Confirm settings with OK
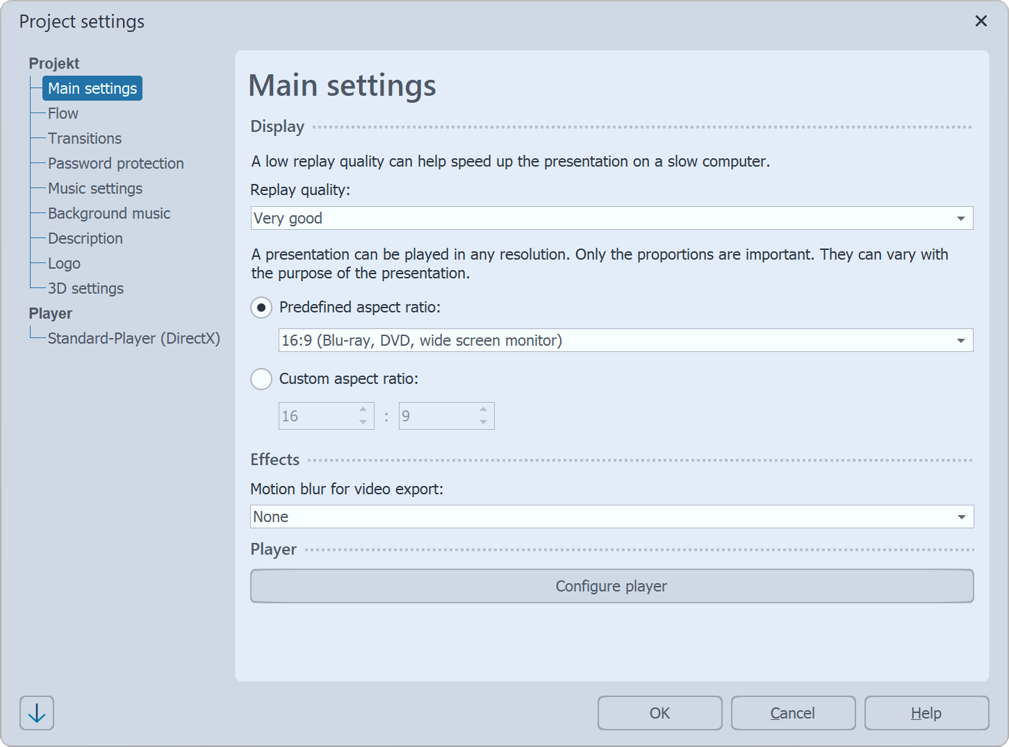1009x747 pixels. 659,712
